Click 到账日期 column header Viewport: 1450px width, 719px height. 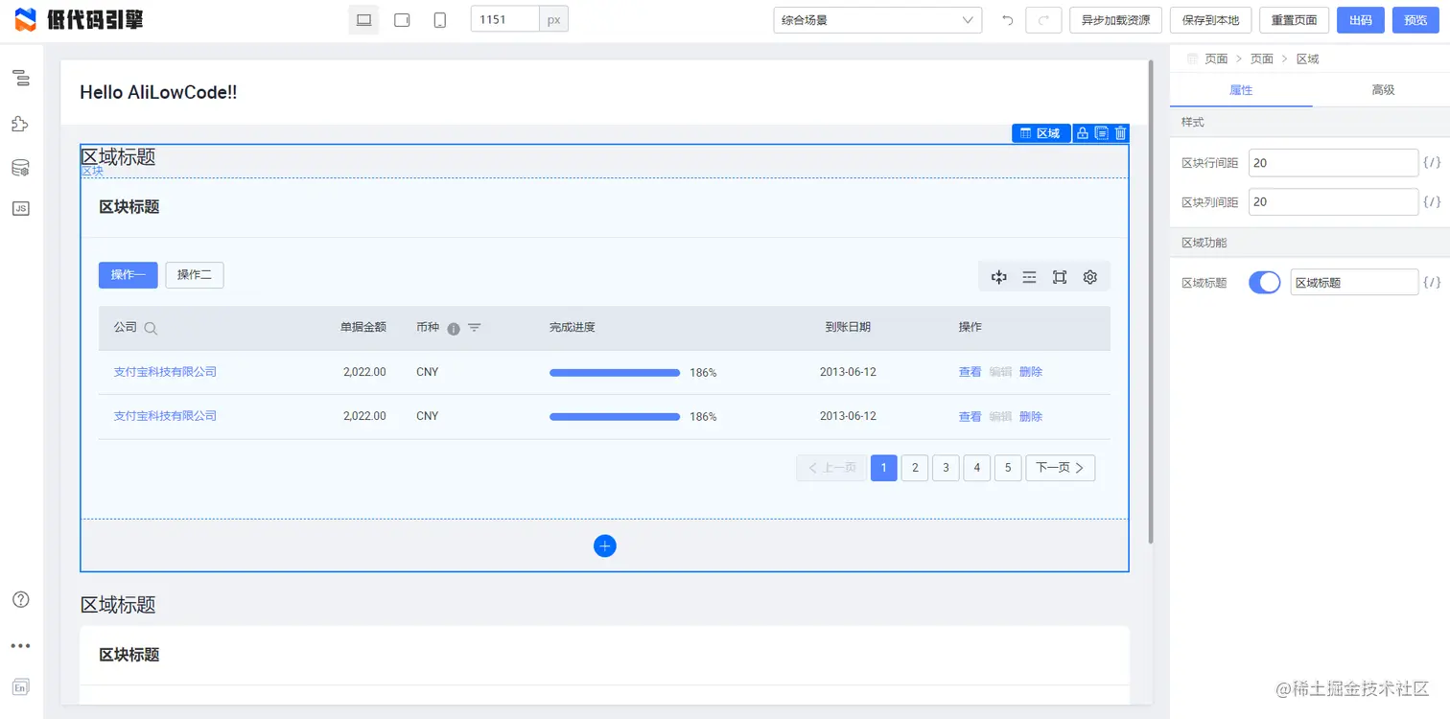point(848,327)
